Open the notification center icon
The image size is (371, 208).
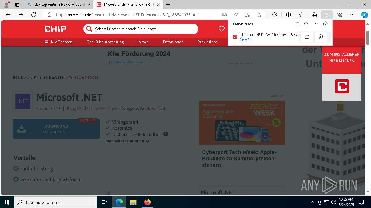coord(361,202)
